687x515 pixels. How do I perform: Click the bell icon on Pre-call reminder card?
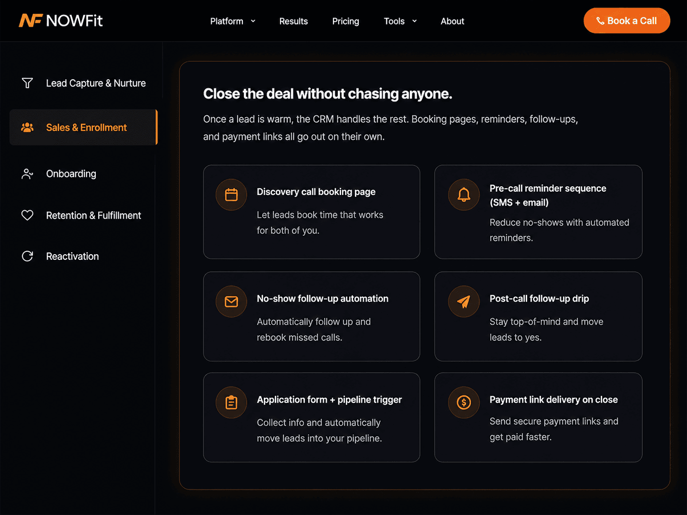pos(464,194)
